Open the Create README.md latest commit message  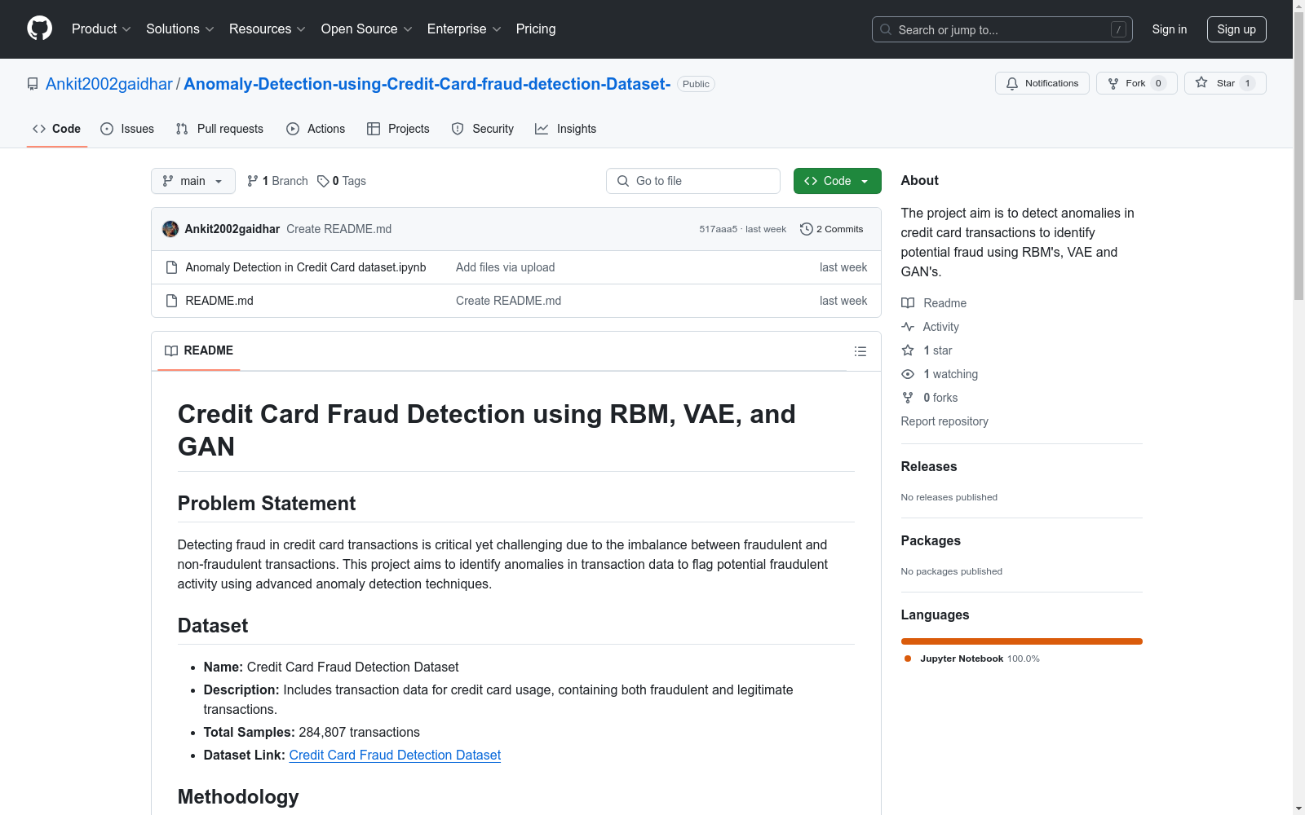click(x=339, y=229)
